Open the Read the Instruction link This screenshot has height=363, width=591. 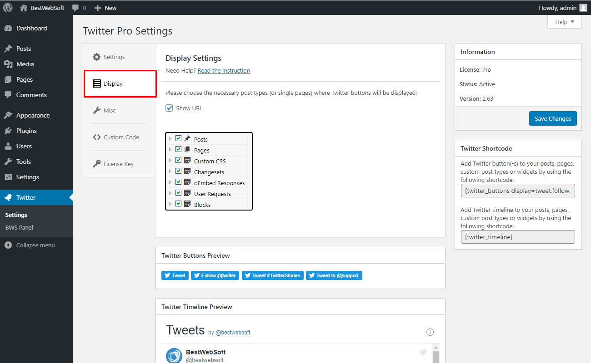click(224, 70)
